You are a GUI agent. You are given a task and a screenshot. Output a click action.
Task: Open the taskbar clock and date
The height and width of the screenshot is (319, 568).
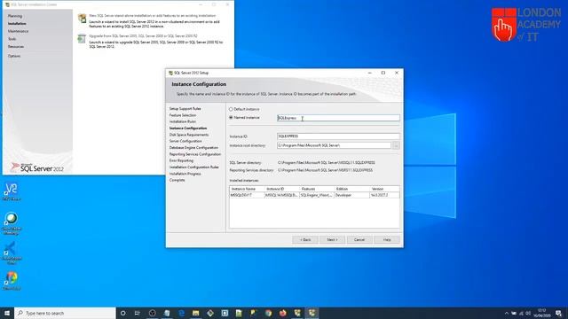pyautogui.click(x=542, y=313)
